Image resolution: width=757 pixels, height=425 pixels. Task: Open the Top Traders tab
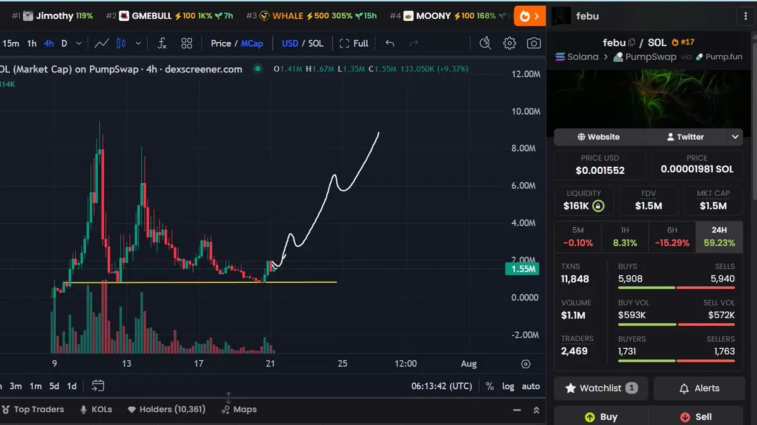[32, 409]
